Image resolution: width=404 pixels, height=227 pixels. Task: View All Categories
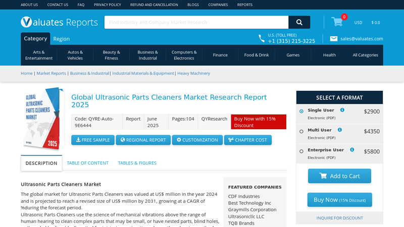[x=365, y=55]
